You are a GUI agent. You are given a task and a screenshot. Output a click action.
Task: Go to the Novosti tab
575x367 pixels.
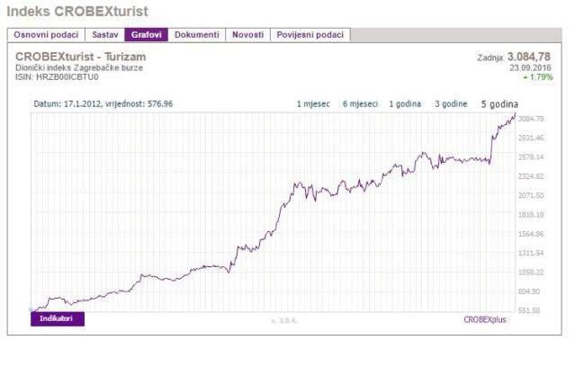247,35
